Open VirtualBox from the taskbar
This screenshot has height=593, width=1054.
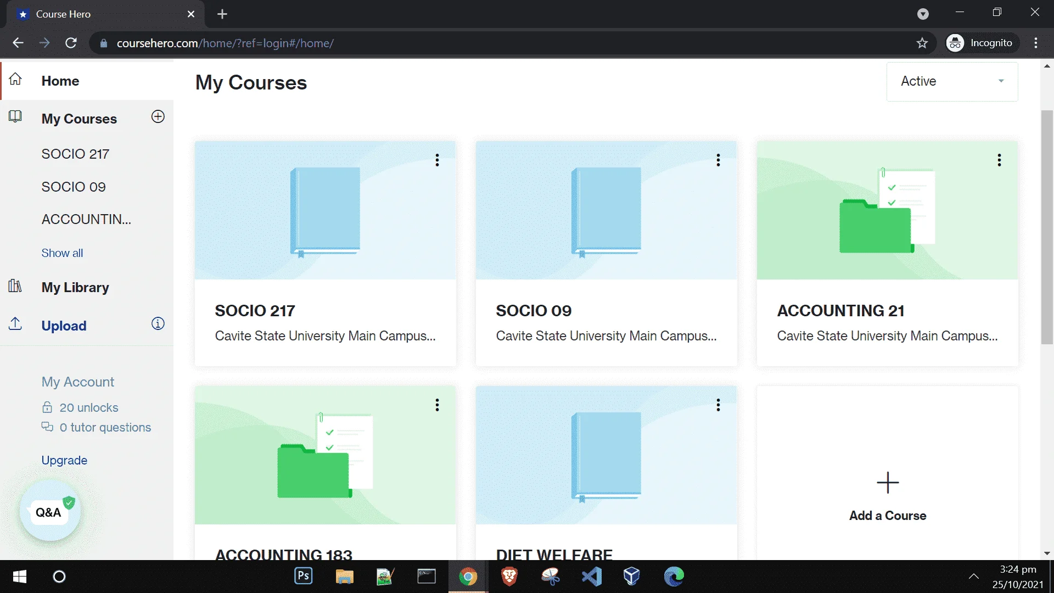tap(632, 576)
